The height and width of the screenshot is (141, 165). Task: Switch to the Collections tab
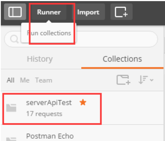click(x=122, y=59)
